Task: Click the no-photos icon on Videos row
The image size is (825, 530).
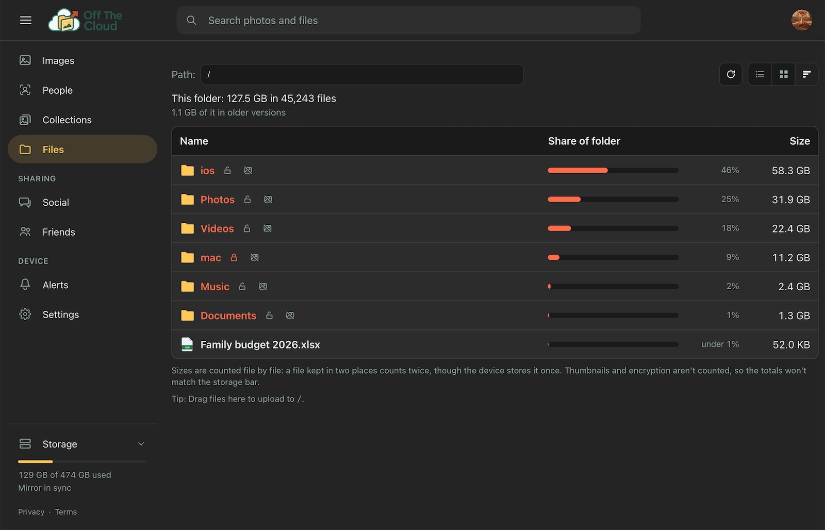Action: 268,228
